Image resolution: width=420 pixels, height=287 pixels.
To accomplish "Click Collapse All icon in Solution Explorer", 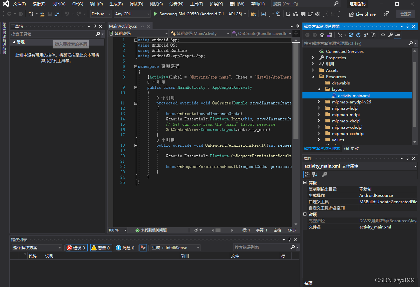I will point(366,35).
